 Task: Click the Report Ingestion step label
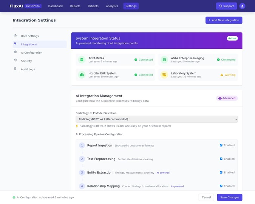[99, 145]
